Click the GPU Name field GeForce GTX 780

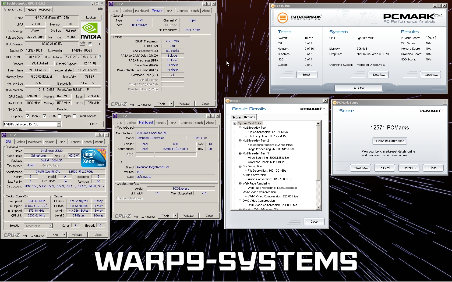52,18
